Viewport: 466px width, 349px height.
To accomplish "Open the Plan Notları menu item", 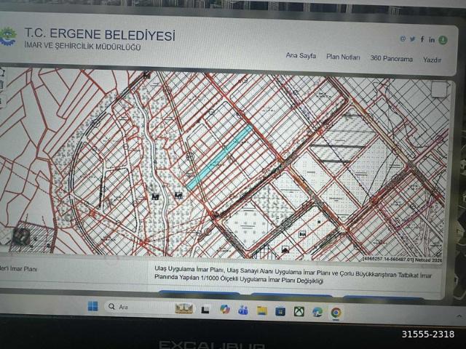I will [343, 57].
